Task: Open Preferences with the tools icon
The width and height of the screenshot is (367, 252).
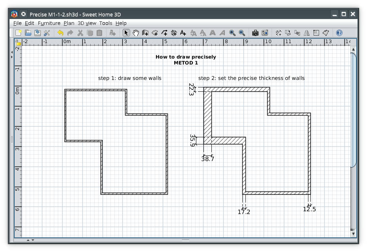Action: [47, 33]
